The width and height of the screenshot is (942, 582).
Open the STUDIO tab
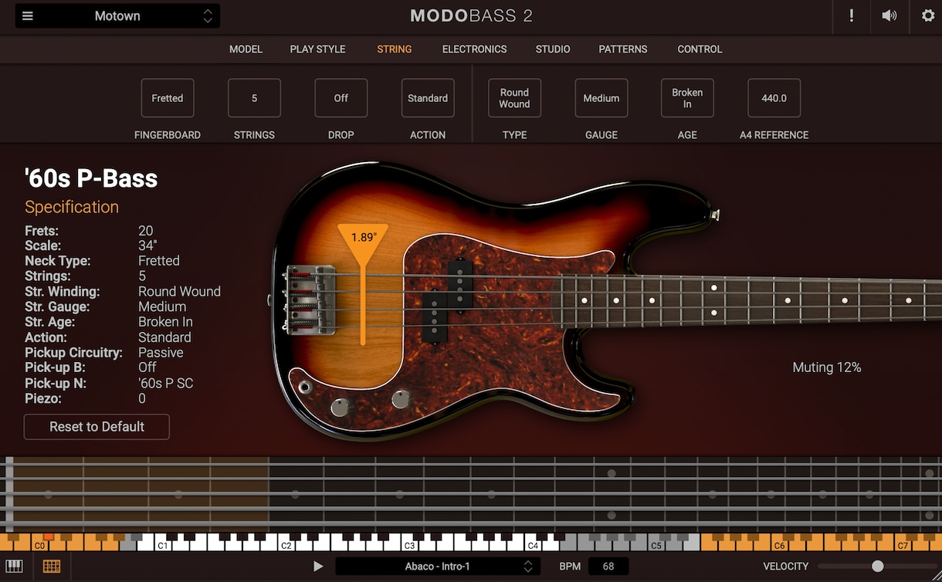(553, 49)
